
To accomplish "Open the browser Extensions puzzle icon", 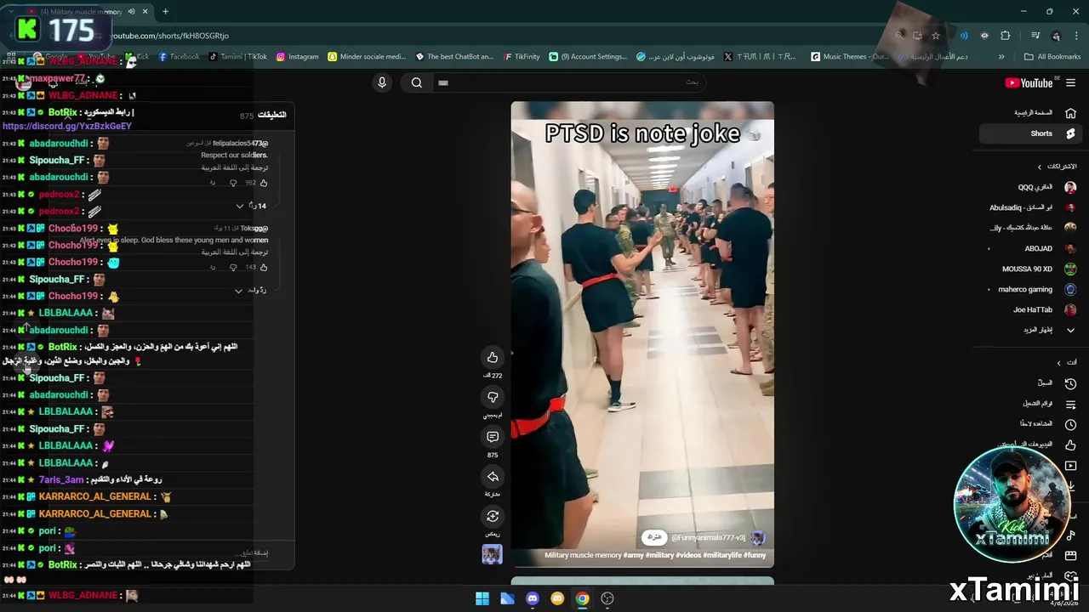I will pyautogui.click(x=1005, y=36).
